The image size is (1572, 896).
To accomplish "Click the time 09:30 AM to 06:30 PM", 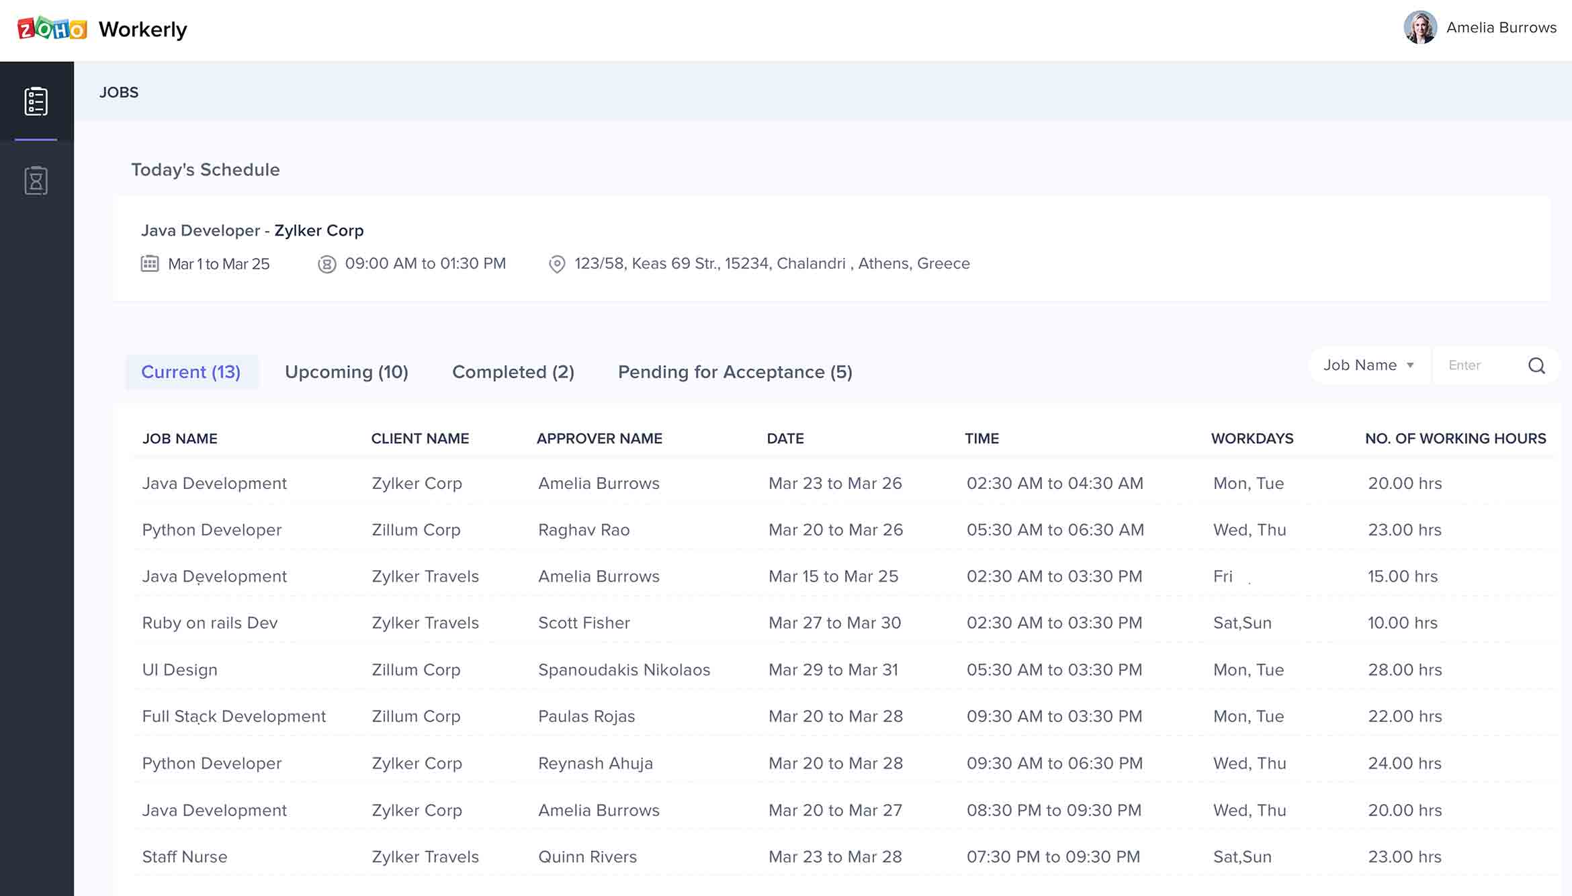I will pos(1055,764).
